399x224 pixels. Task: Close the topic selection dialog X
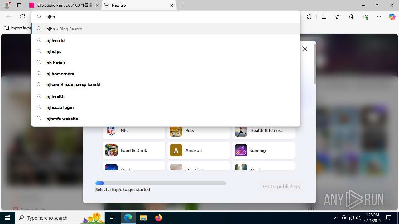coord(305,49)
